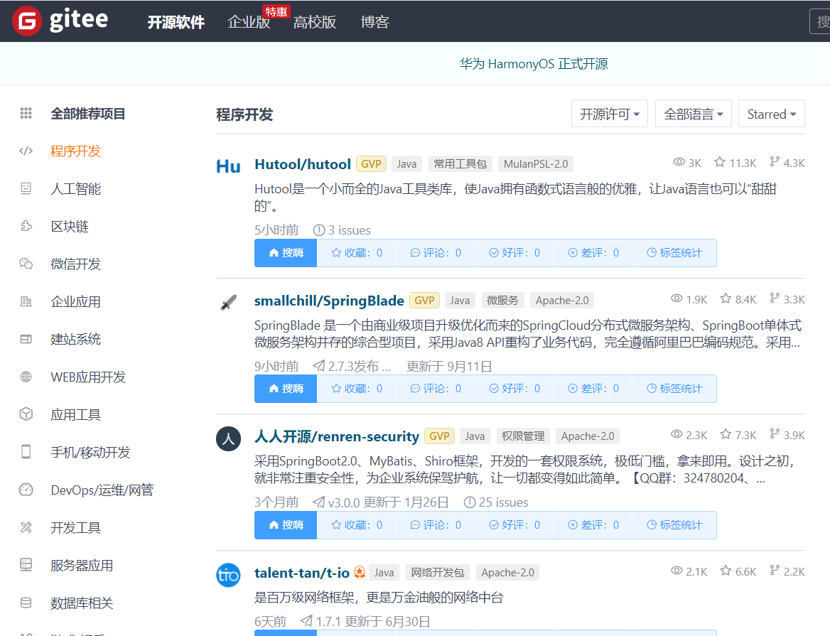Click the star count 6.6K for t-io
This screenshot has height=636, width=830.
tap(738, 571)
